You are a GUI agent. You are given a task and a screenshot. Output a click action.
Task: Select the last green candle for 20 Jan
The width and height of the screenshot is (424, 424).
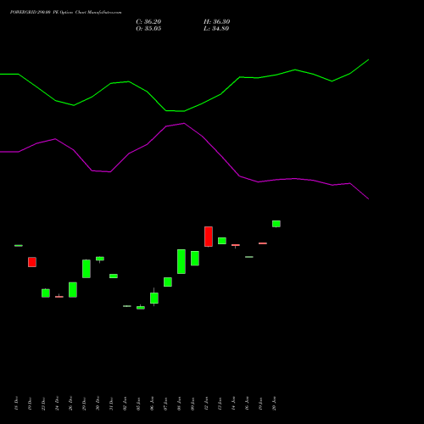coord(276,224)
